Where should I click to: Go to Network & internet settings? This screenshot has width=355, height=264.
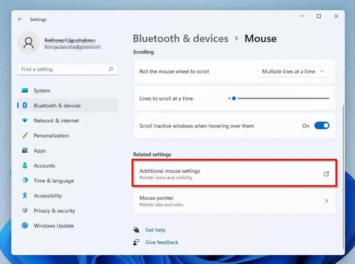(68, 120)
